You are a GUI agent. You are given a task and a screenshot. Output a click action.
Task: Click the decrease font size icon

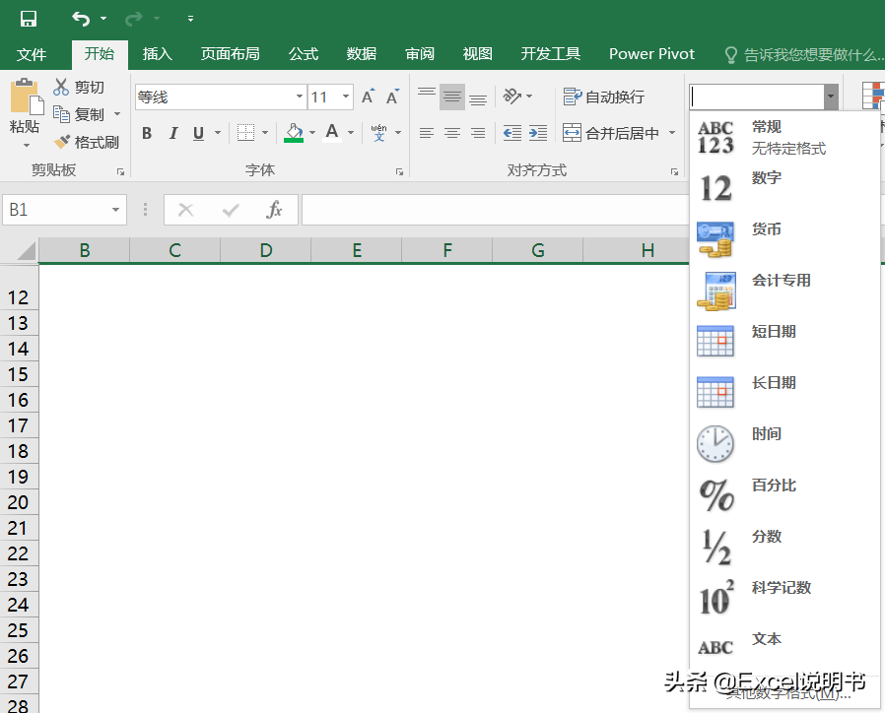(x=393, y=97)
